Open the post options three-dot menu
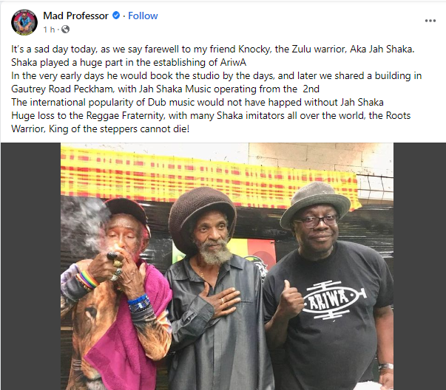Image resolution: width=446 pixels, height=390 pixels. 430,21
